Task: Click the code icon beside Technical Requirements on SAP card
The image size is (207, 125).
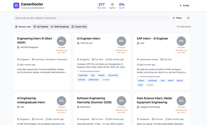Action: pyautogui.click(x=138, y=77)
